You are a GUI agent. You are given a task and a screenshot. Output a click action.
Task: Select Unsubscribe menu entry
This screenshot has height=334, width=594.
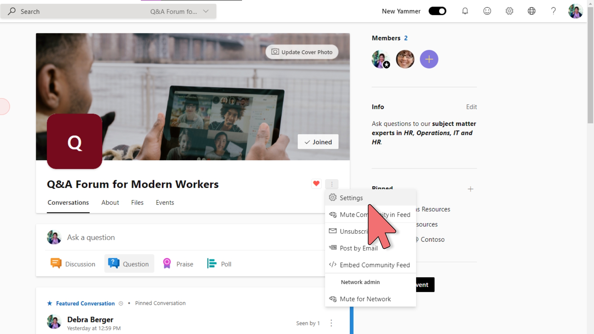[370, 231]
